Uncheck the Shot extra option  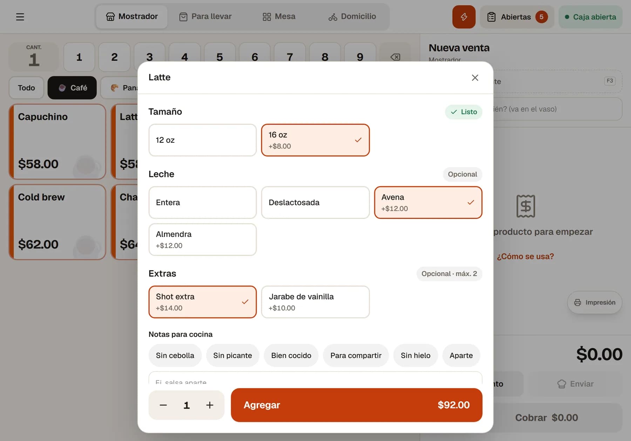coord(203,302)
